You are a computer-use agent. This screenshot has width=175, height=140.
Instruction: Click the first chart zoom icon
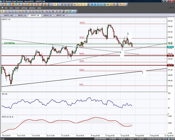(62, 4)
